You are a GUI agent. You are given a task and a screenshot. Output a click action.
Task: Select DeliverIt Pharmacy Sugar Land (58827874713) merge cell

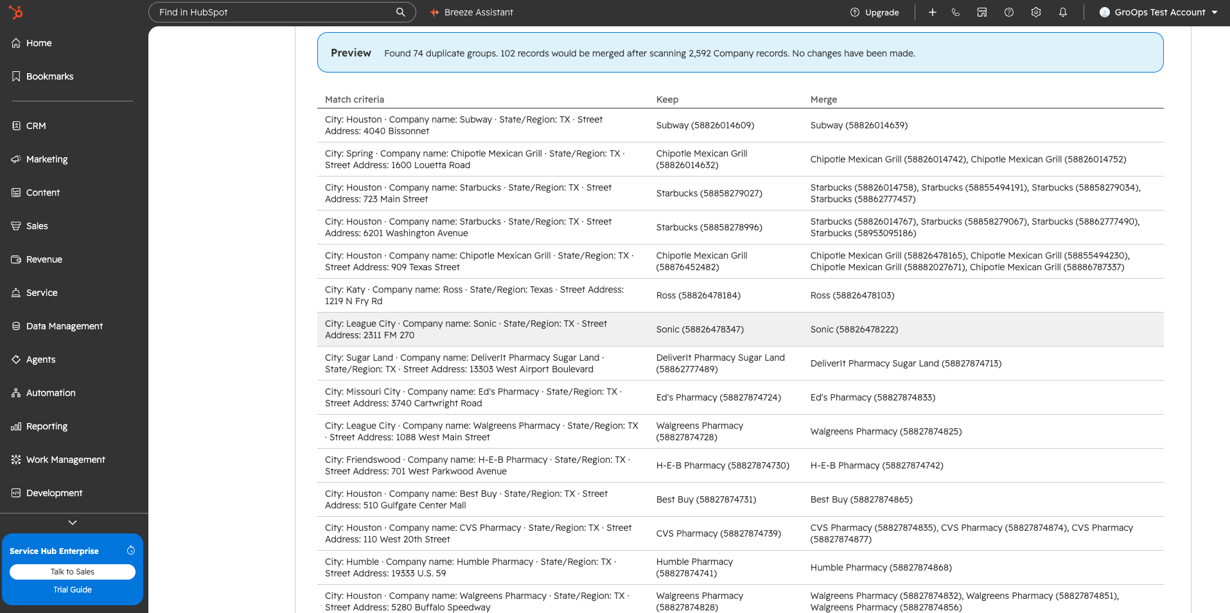point(906,363)
